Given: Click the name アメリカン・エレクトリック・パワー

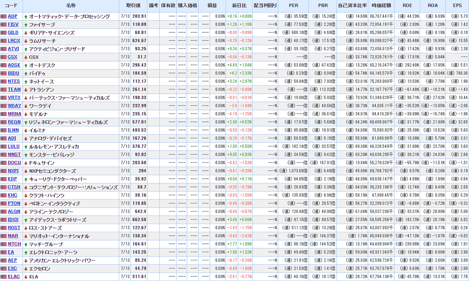Looking at the screenshot, I should [62, 260].
